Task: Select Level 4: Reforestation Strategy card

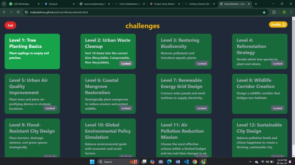Action: pyautogui.click(x=259, y=51)
